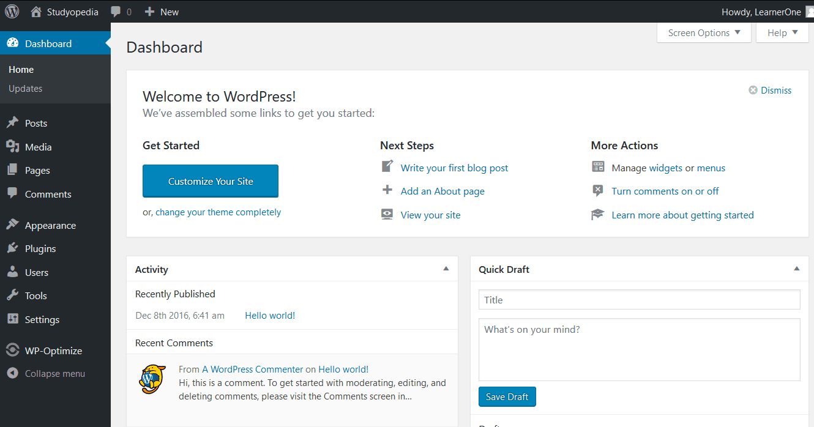Click the Title field in Quick Draft
The image size is (814, 427).
point(639,299)
